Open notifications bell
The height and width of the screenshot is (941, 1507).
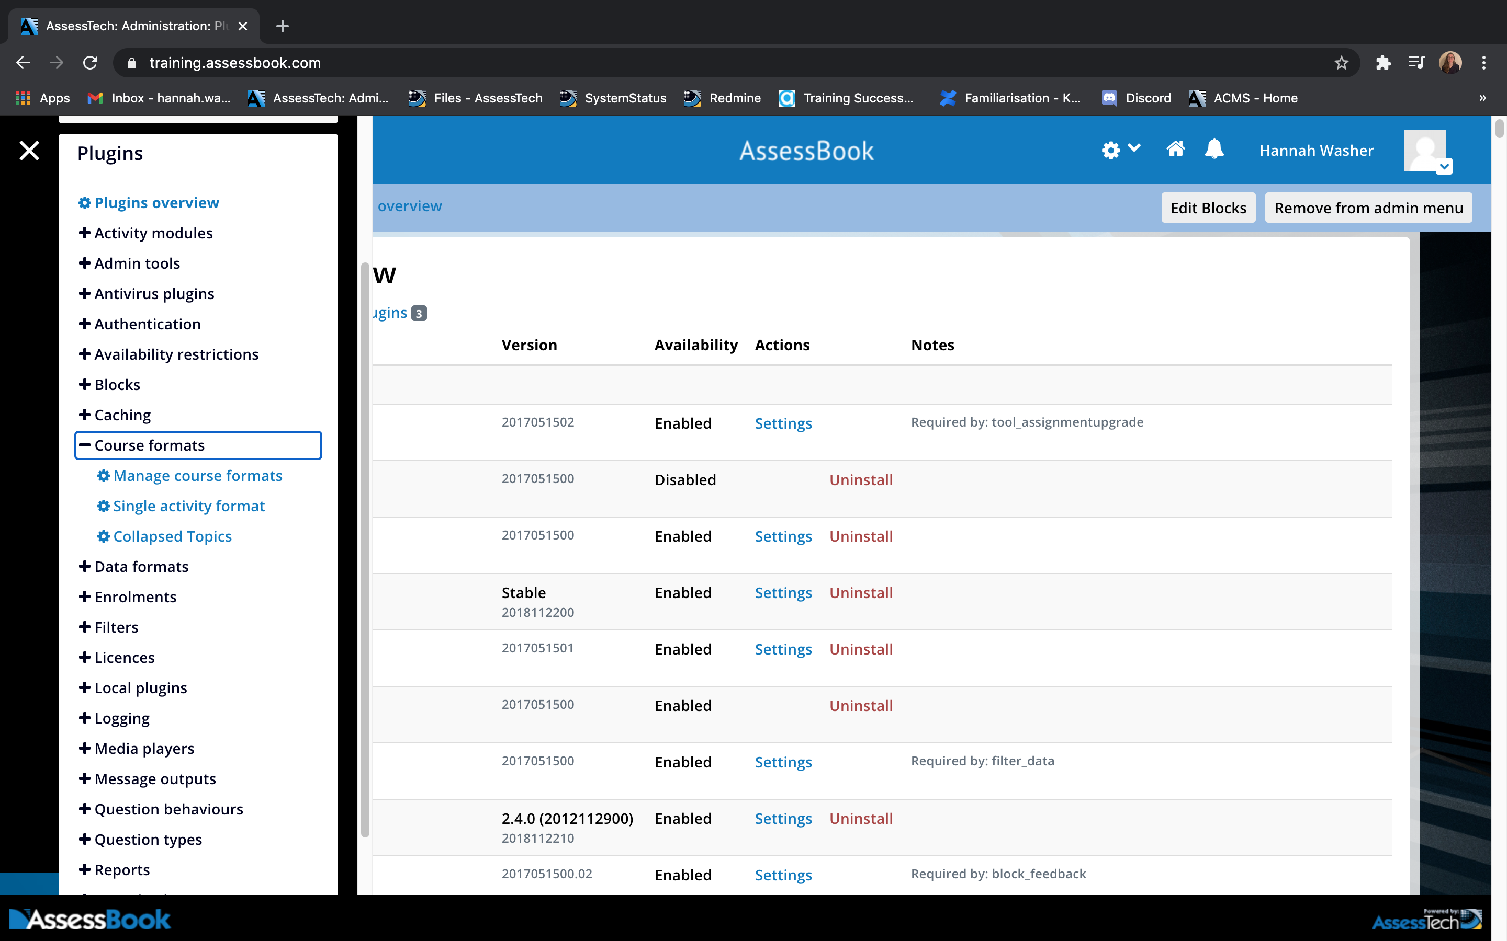[1214, 150]
